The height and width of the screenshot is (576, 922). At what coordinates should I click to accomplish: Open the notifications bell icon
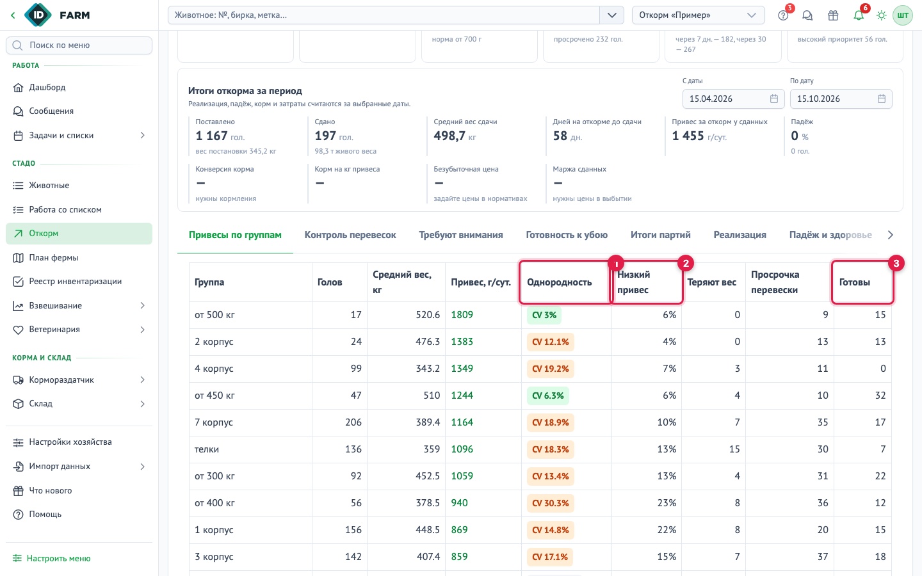(x=859, y=15)
